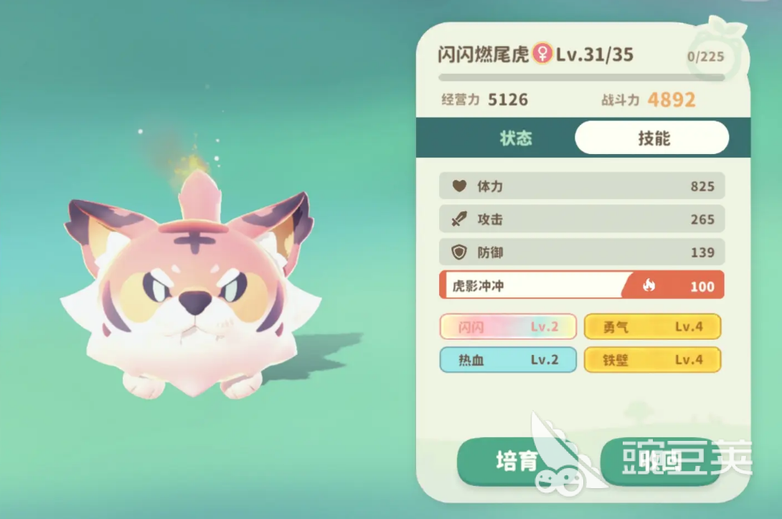Switch to the 技能 tab

click(652, 138)
